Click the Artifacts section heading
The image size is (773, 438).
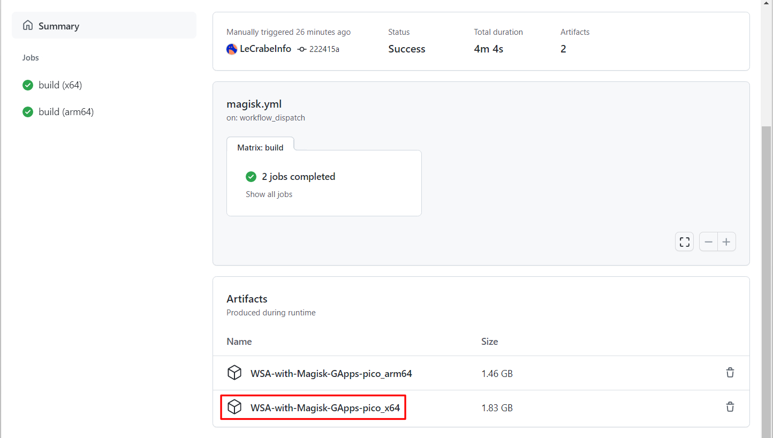(247, 299)
